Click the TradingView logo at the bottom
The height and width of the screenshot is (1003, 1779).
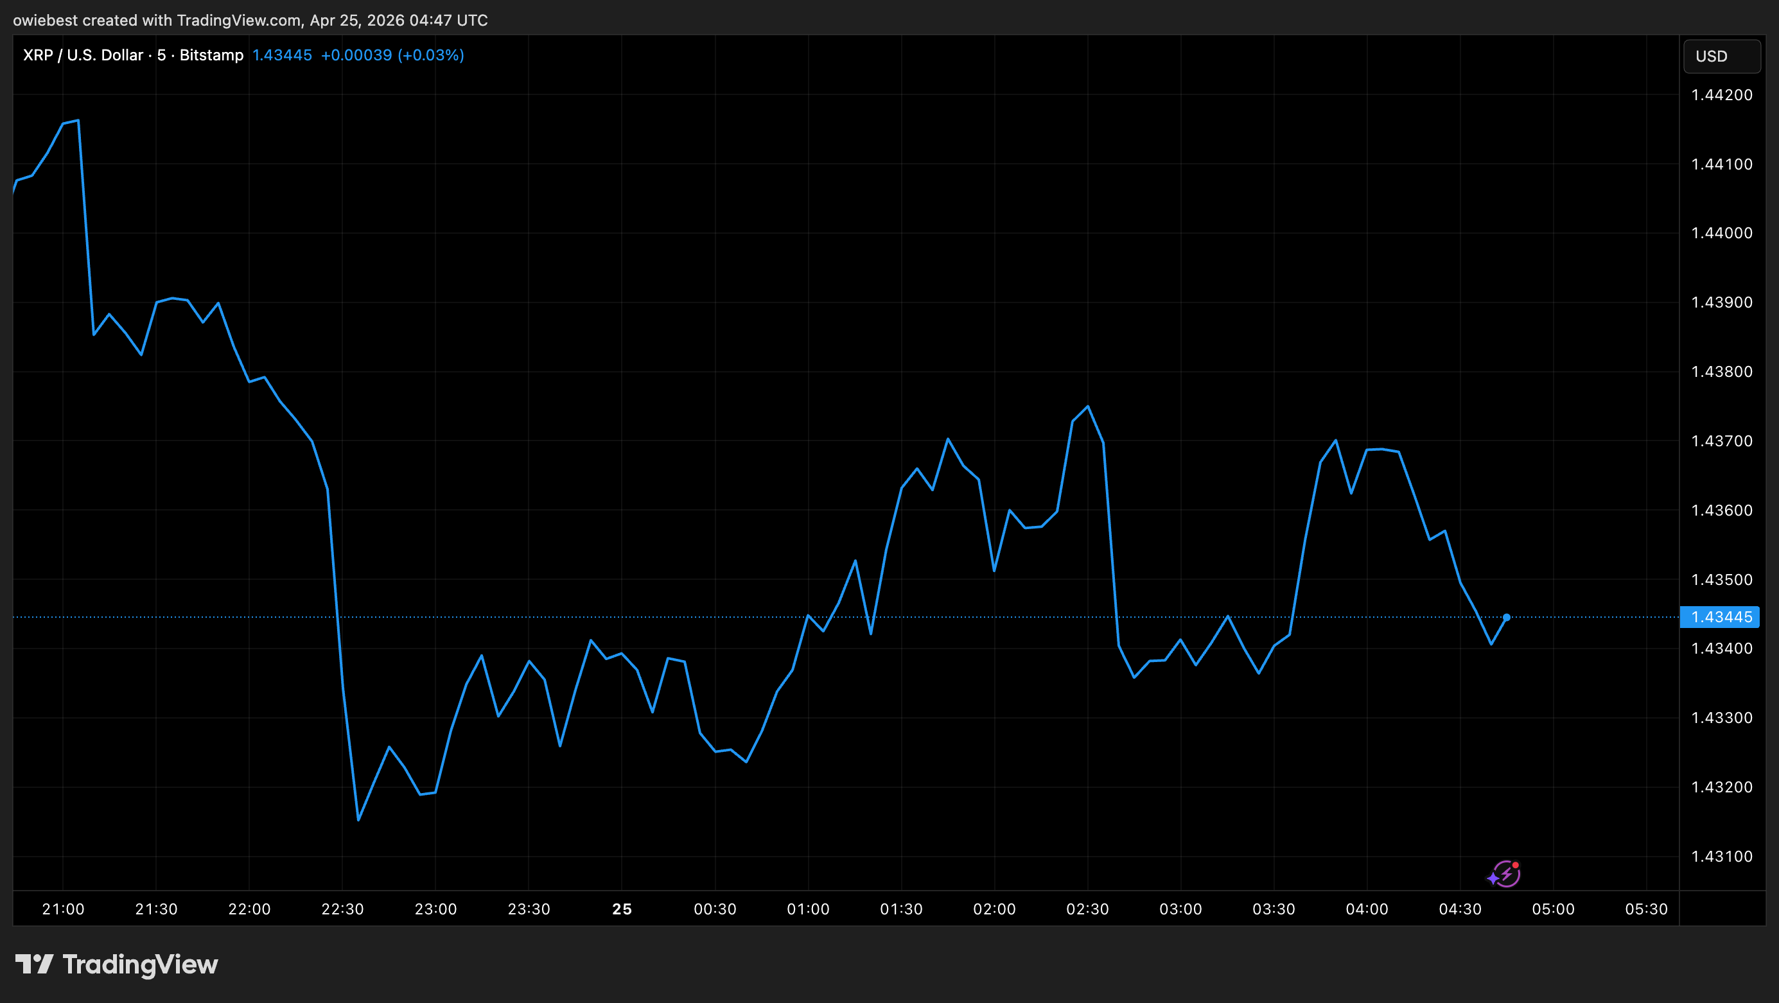coord(117,964)
